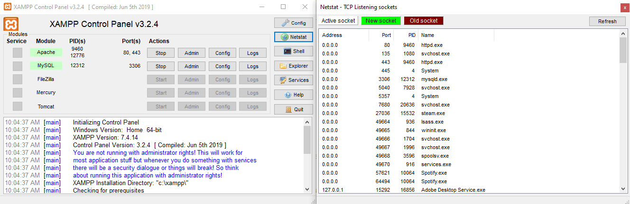Viewport: 630px width, 204px height.
Task: Open Netstat from the side buttons
Action: pos(294,36)
